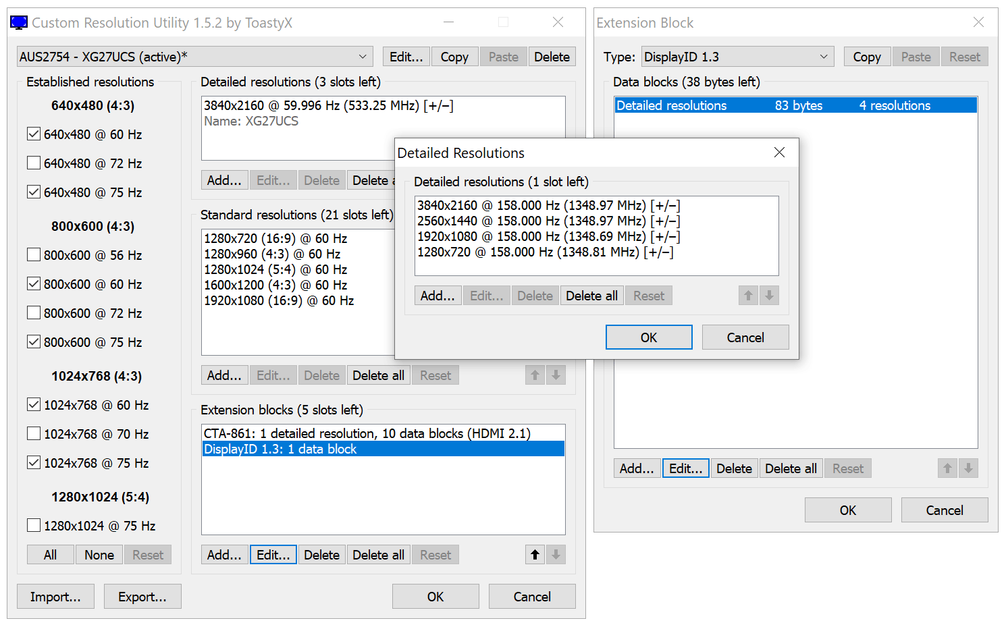Click up arrow in Standard resolutions section

pos(535,375)
